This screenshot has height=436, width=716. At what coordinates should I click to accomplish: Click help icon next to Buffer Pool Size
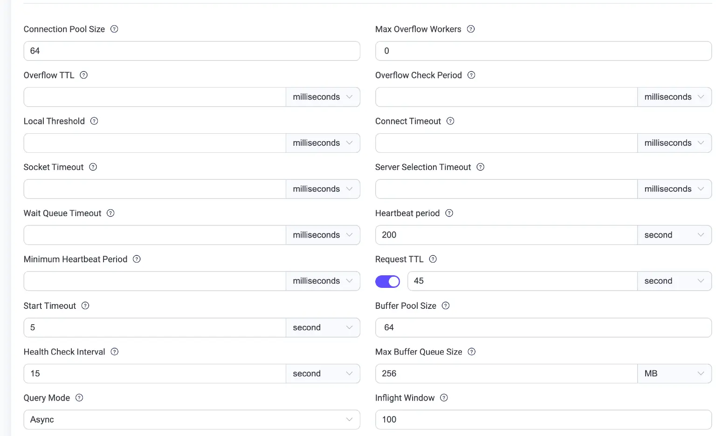pyautogui.click(x=446, y=306)
